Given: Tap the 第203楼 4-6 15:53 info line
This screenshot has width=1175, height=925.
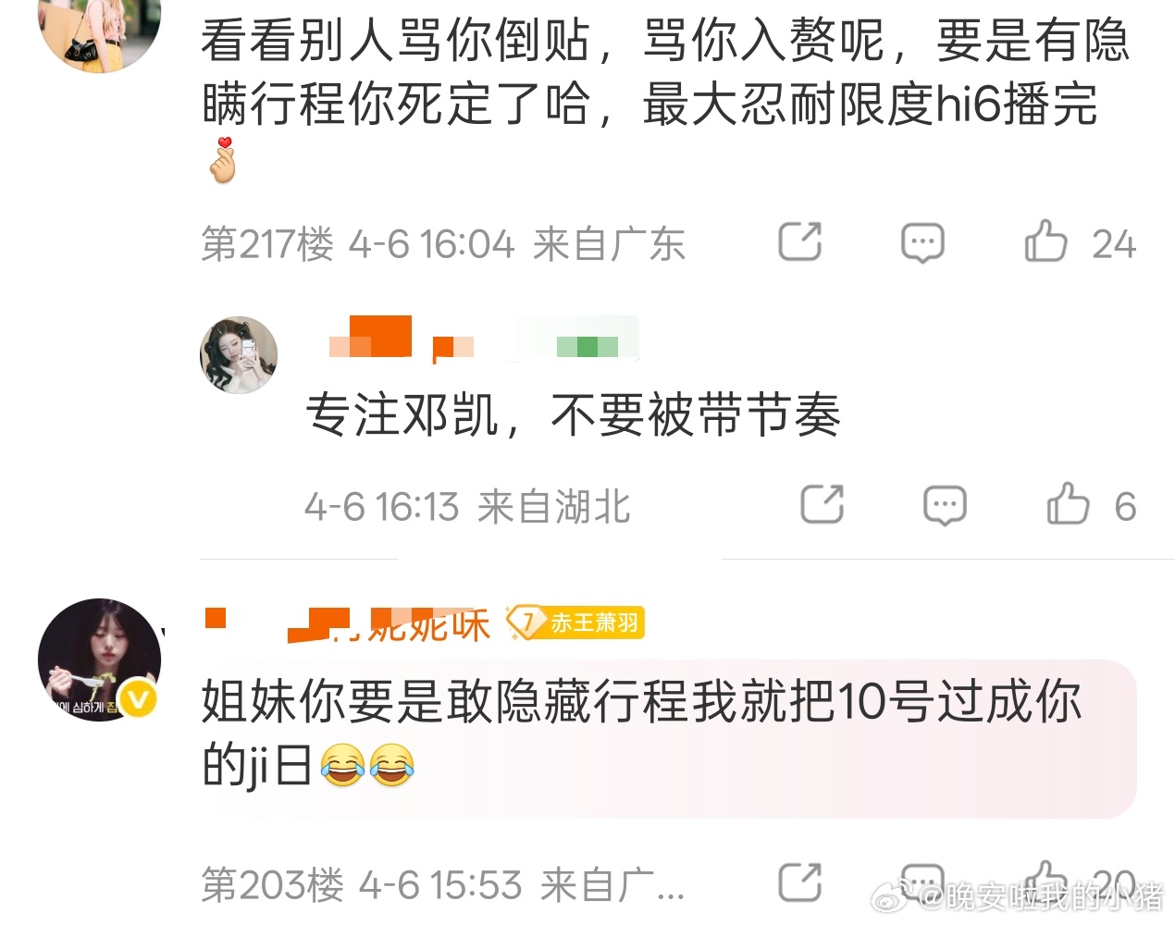Looking at the screenshot, I should (x=442, y=885).
